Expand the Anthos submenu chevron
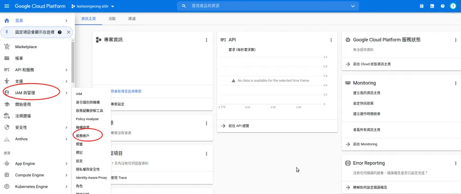Screen dimensions: 461x194 (x=67, y=139)
